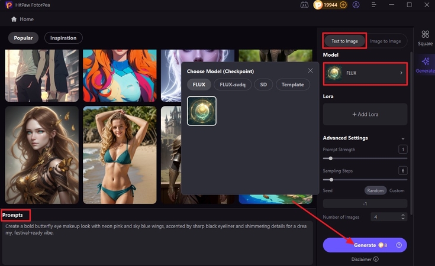Open the anime street couple image
435x266 pixels.
42,76
